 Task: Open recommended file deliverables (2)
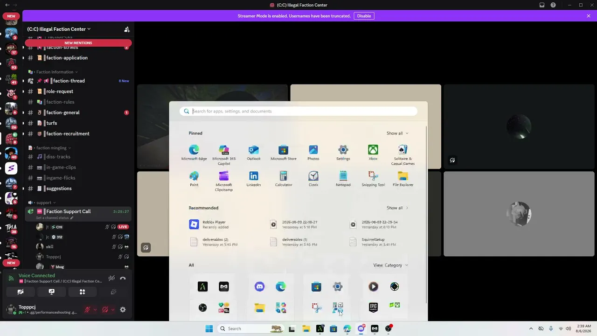[x=227, y=242]
